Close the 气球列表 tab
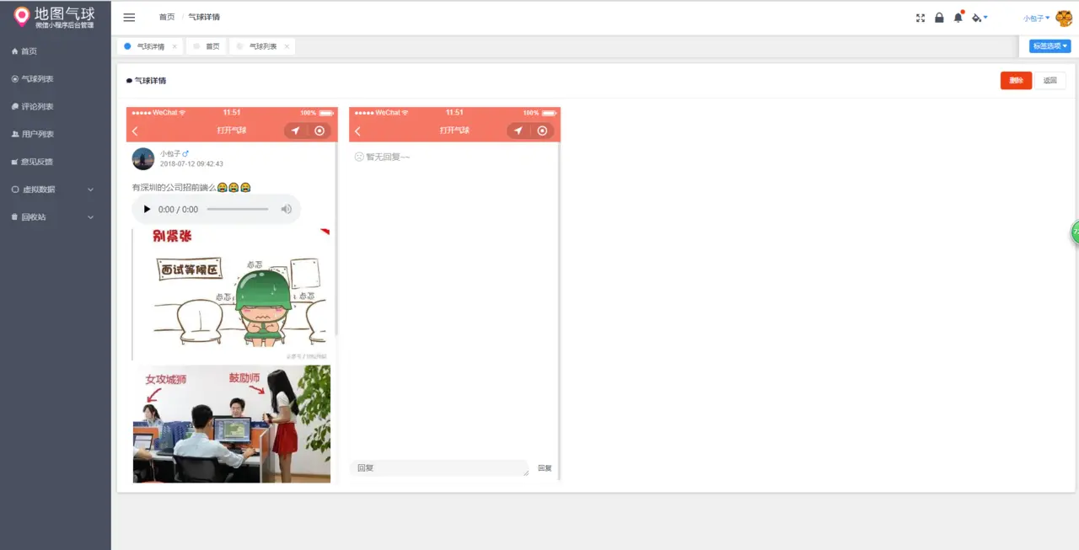 [x=287, y=47]
